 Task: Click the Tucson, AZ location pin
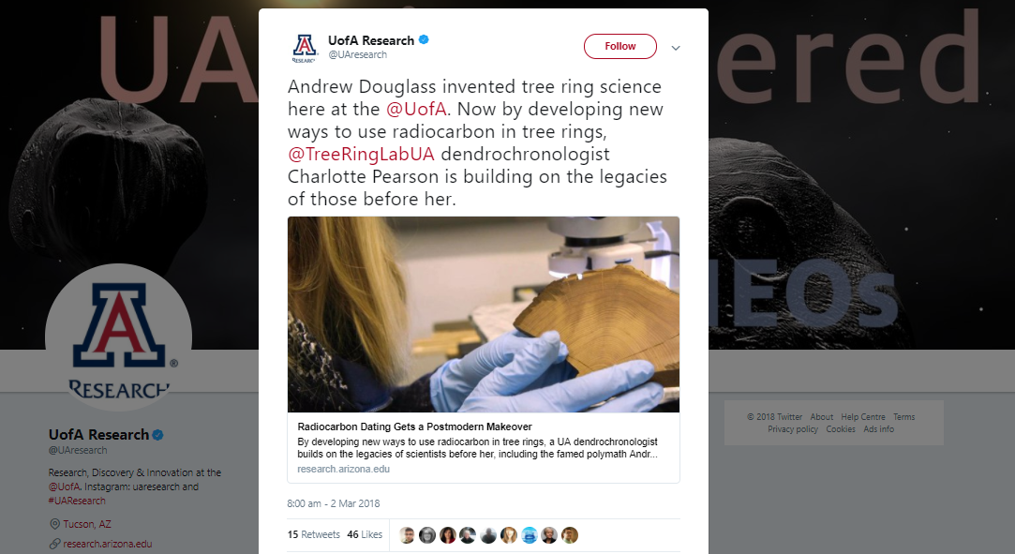[x=55, y=524]
